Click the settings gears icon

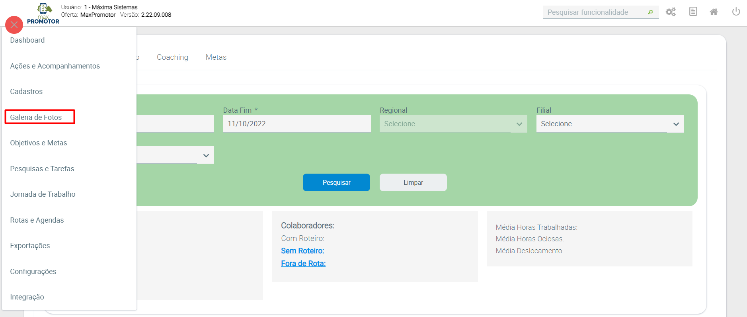point(671,12)
